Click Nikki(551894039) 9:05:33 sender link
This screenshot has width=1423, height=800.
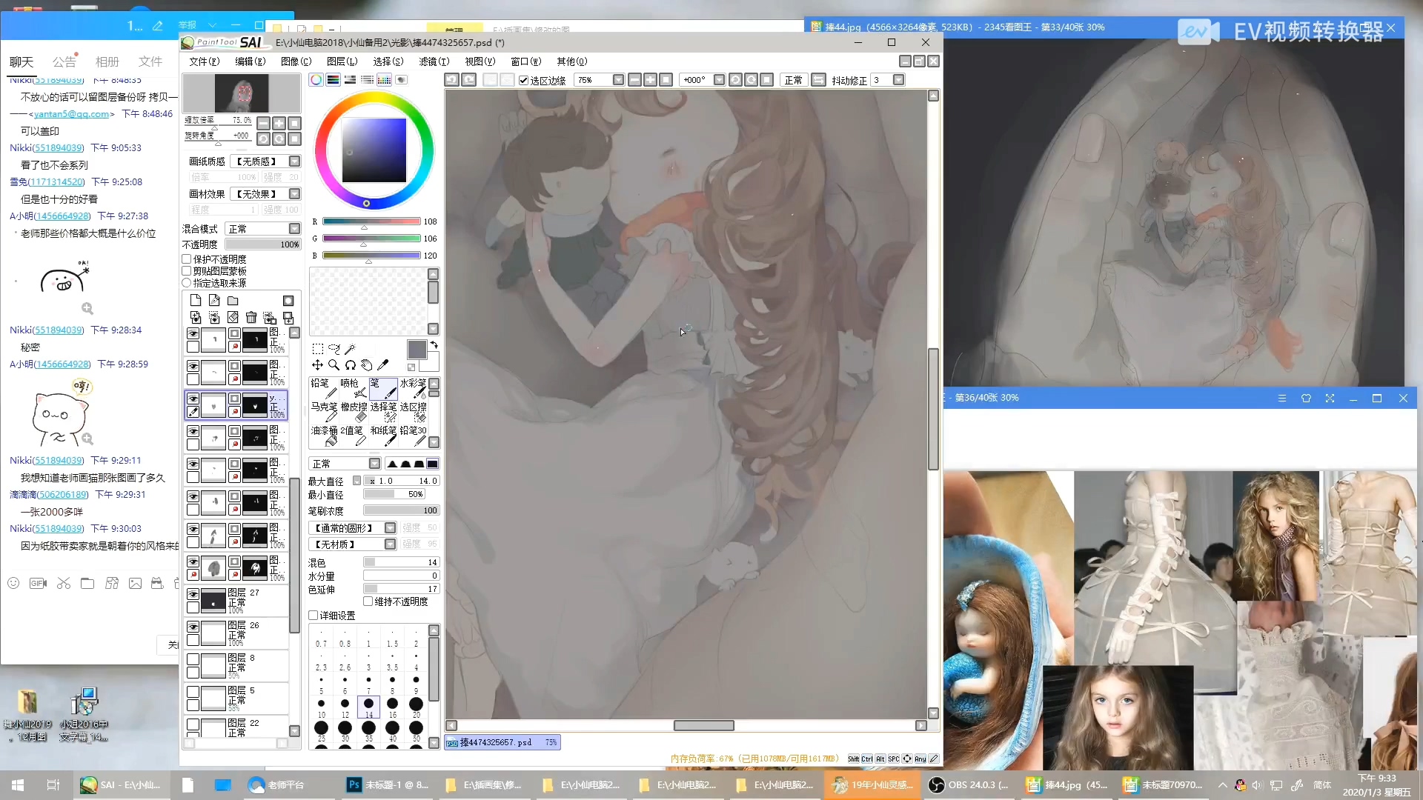pyautogui.click(x=47, y=148)
